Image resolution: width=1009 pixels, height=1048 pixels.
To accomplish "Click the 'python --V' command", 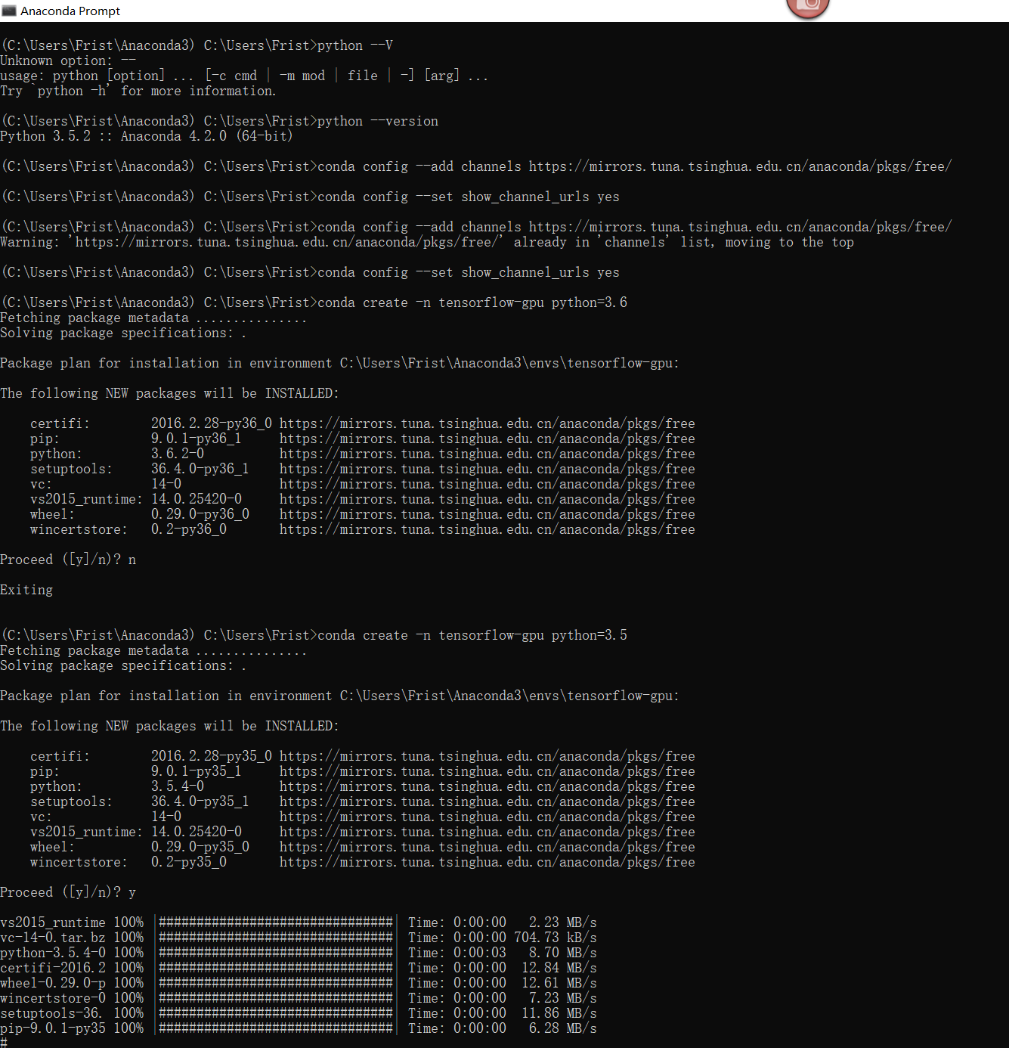I will [x=355, y=45].
